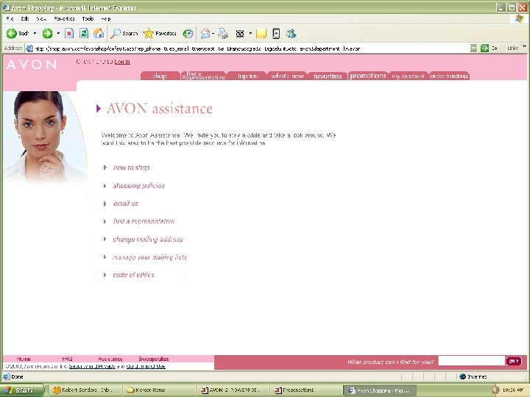
Task: Click the green Forward arrow
Action: pyautogui.click(x=47, y=33)
